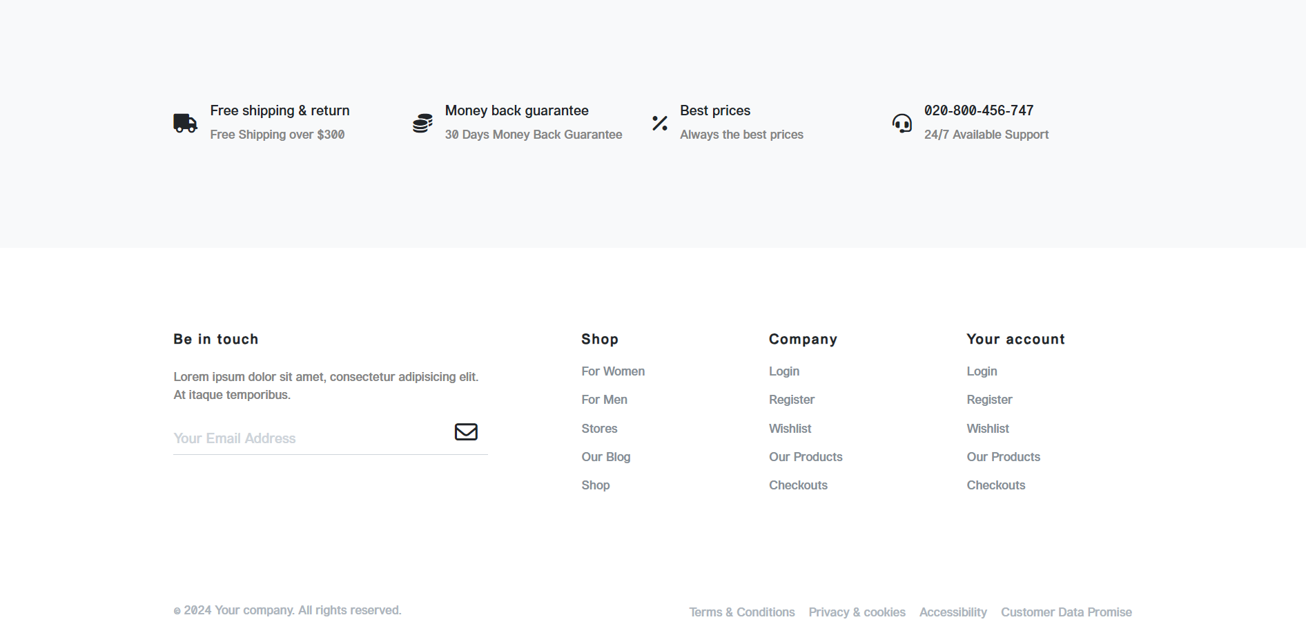Click the headset support icon
Viewport: 1306px width, 633px height.
(x=901, y=123)
